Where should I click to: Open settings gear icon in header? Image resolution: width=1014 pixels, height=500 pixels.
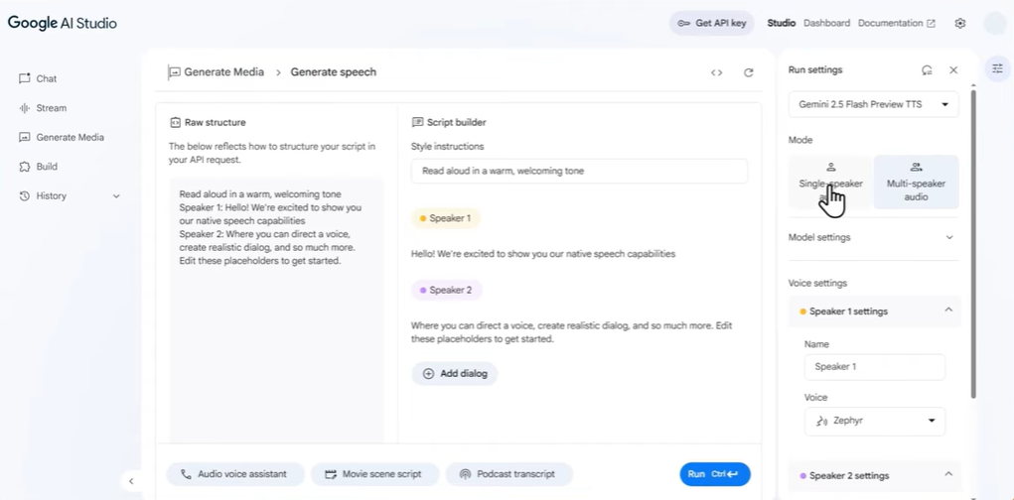960,23
